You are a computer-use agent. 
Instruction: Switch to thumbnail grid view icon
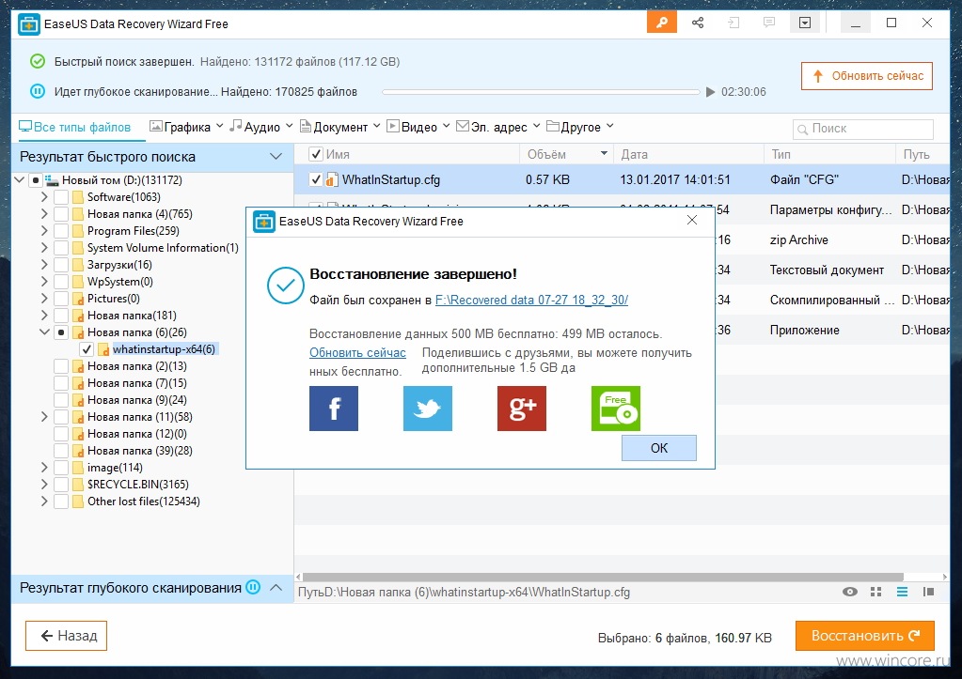click(876, 592)
